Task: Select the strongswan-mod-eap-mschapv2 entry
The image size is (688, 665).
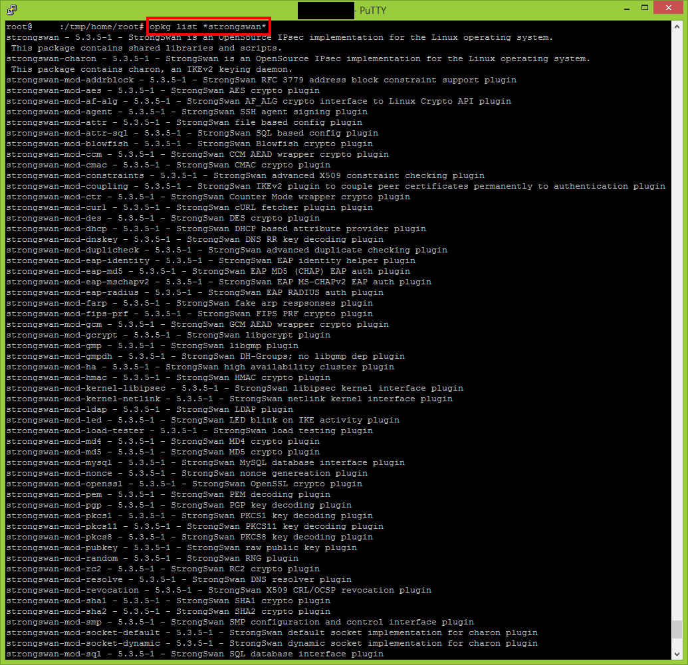Action: tap(219, 282)
